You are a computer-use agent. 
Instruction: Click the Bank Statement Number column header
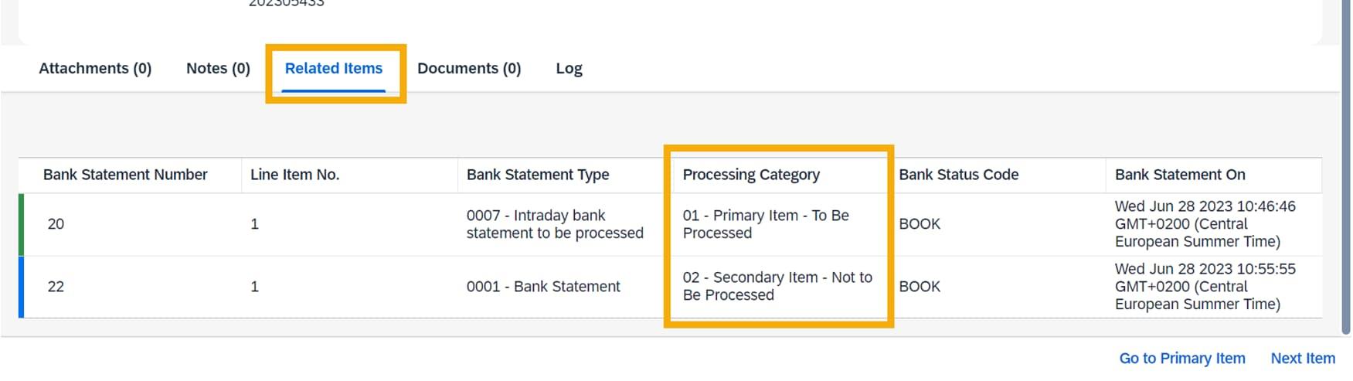(125, 175)
